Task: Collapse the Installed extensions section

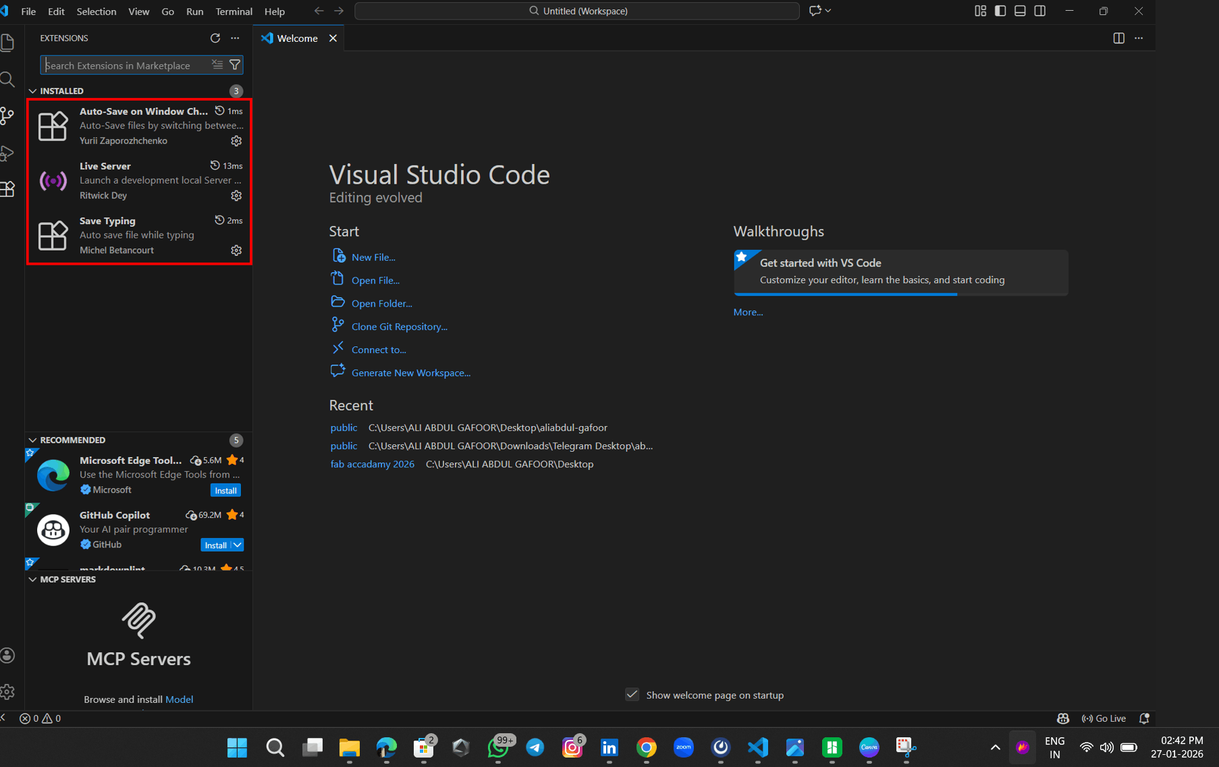Action: (32, 90)
